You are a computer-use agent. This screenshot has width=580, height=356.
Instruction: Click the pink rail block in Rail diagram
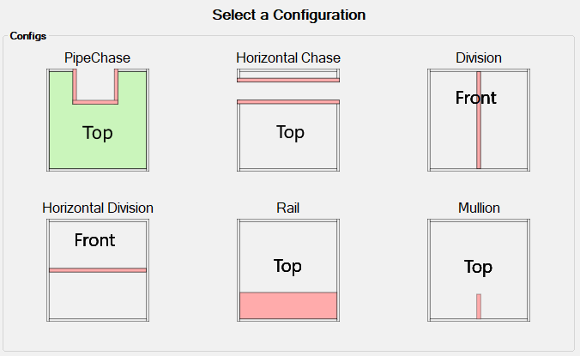pos(288,305)
